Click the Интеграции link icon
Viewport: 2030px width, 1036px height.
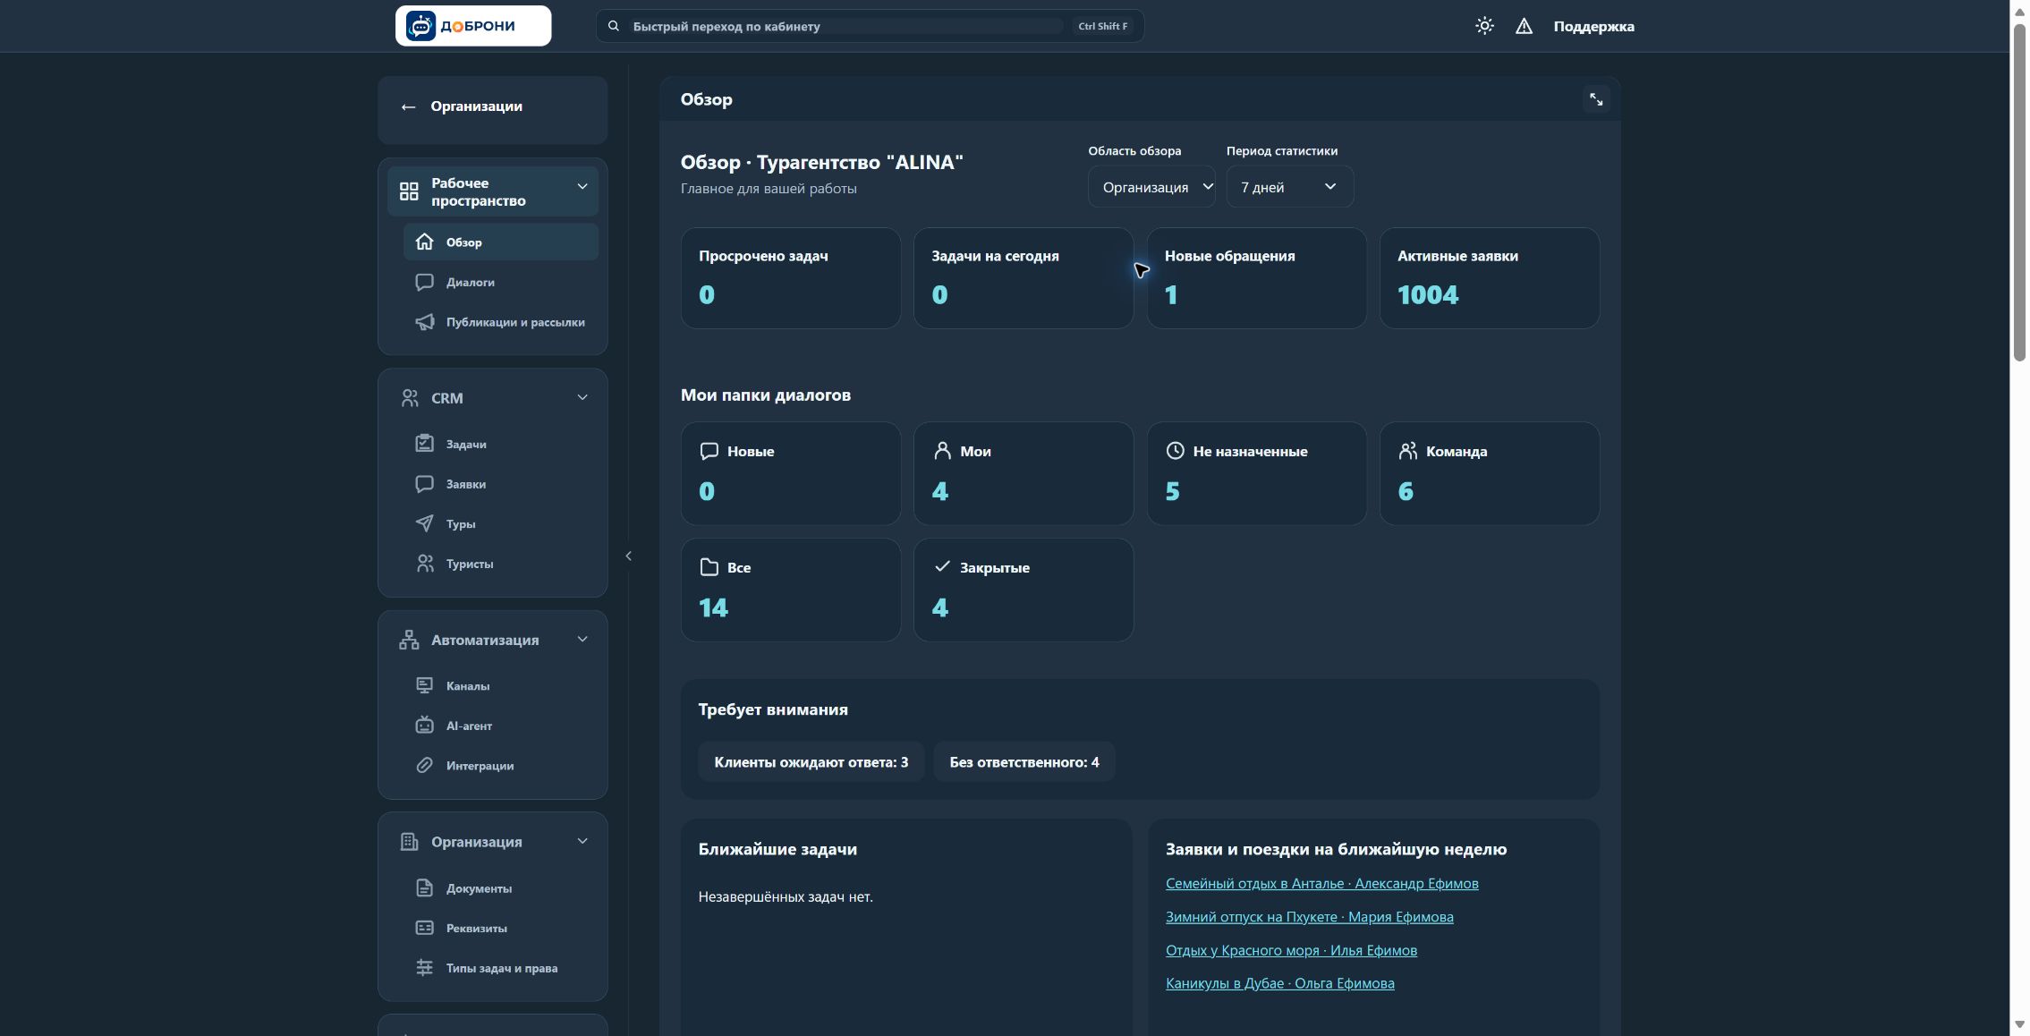(425, 765)
